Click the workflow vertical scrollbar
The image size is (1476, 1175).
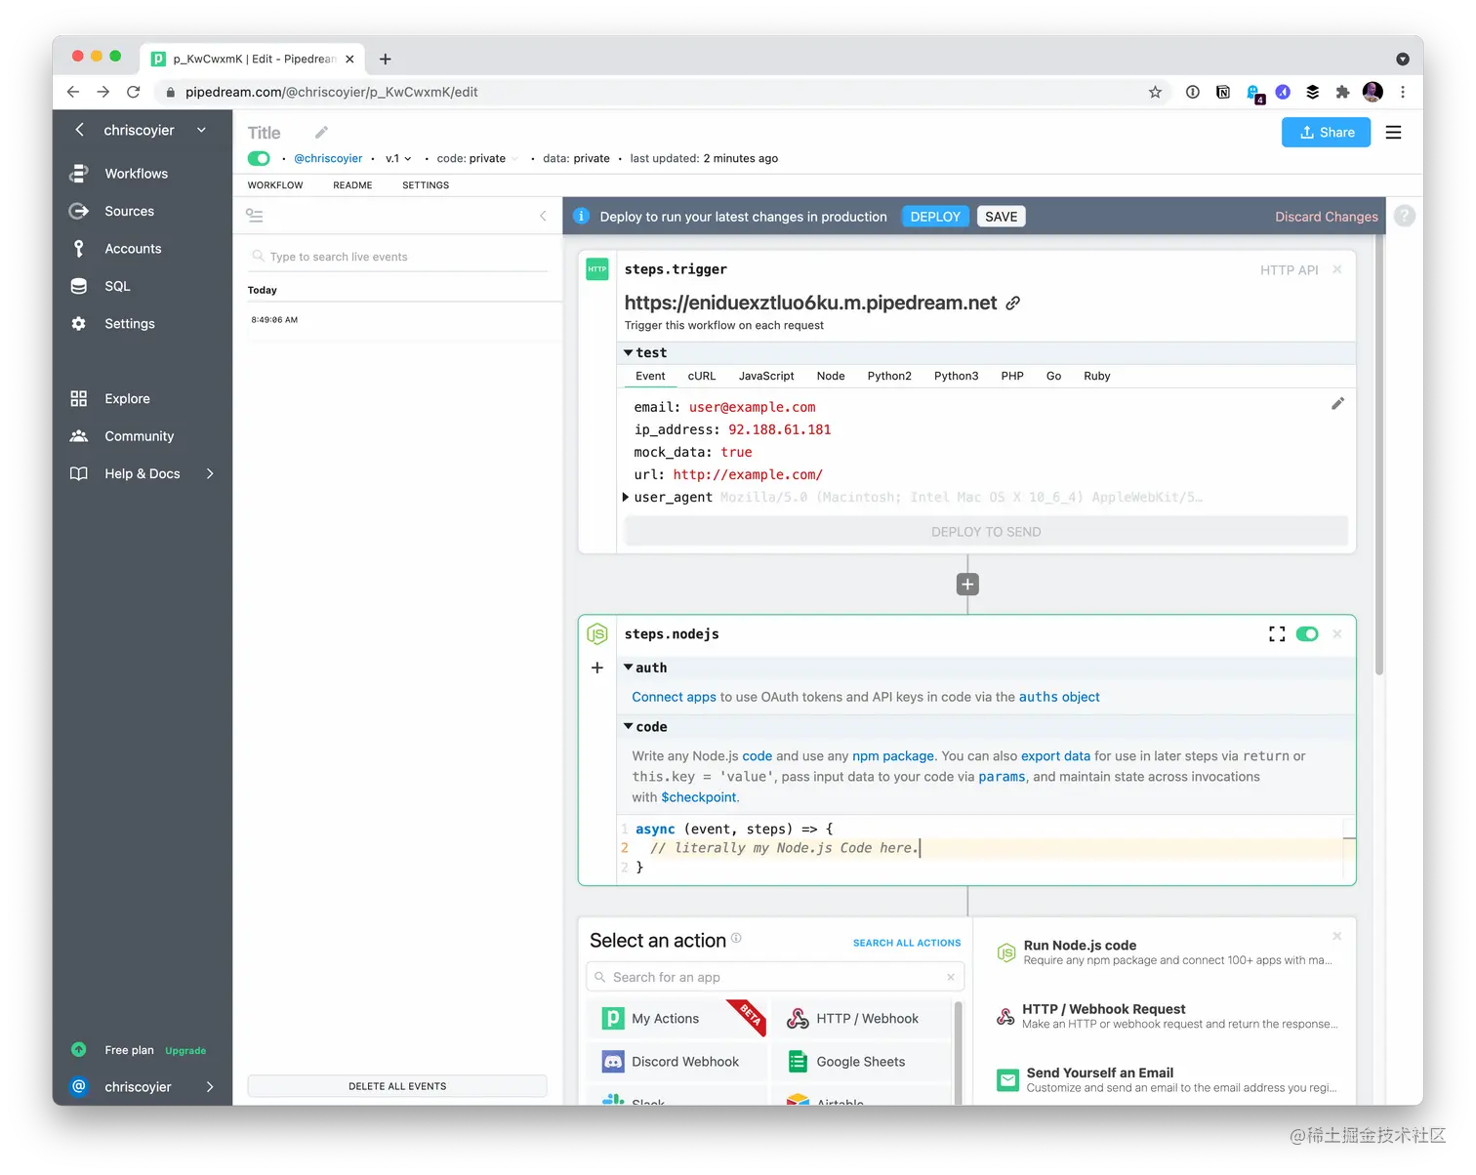(x=1379, y=454)
